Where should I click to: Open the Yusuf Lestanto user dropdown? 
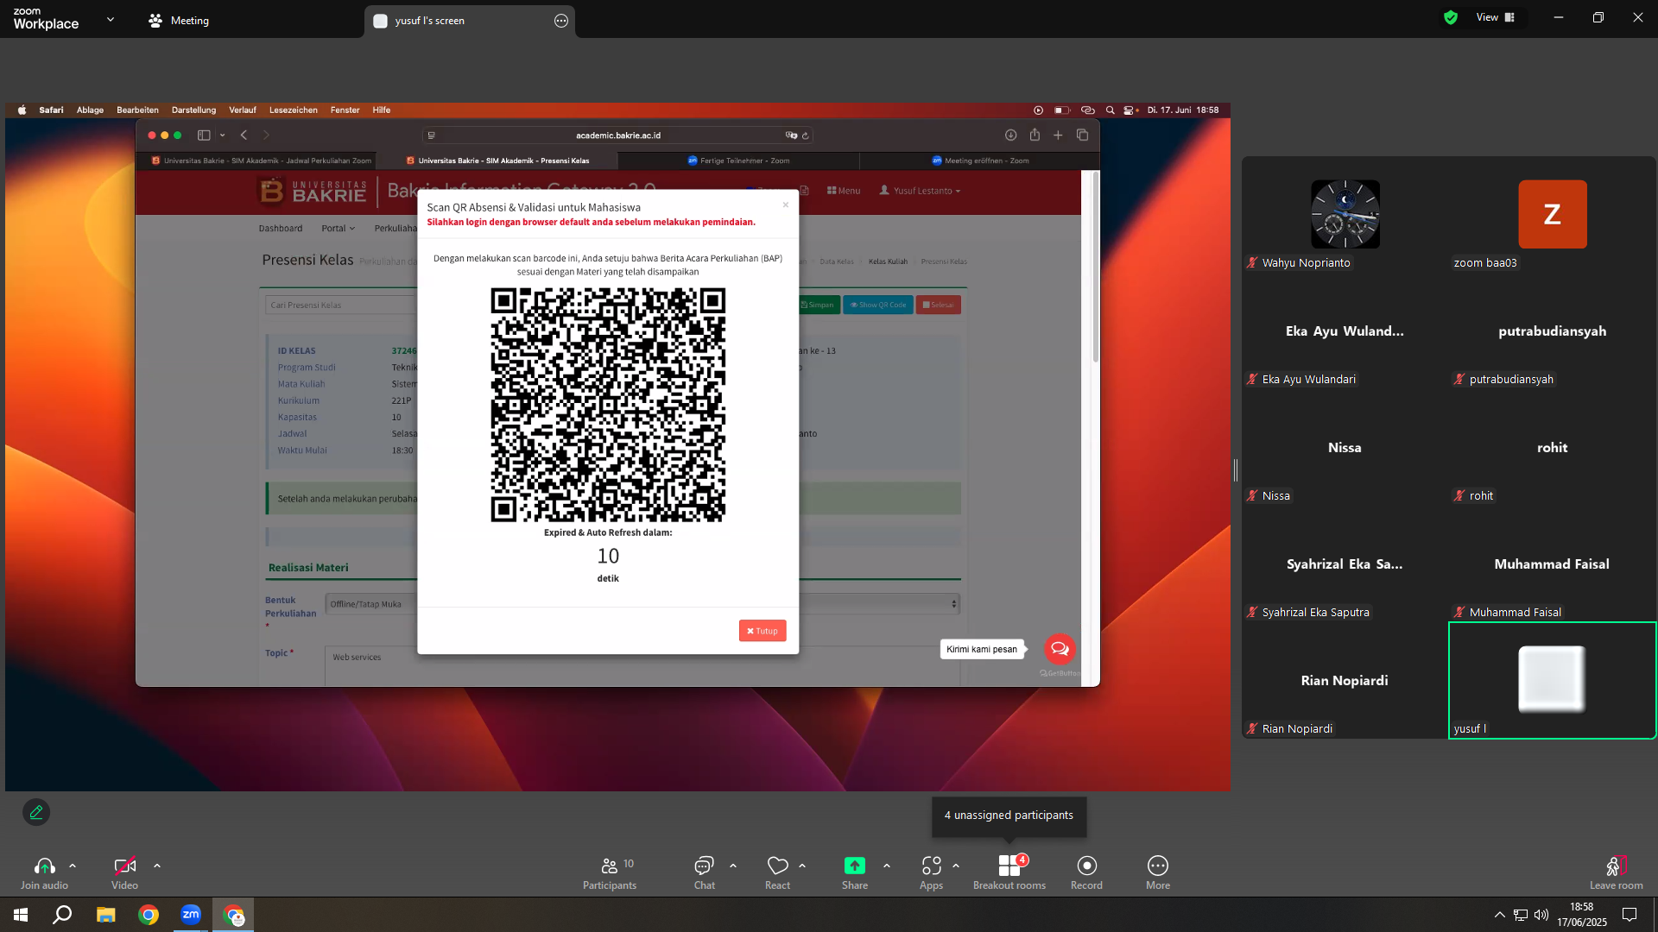pos(920,191)
